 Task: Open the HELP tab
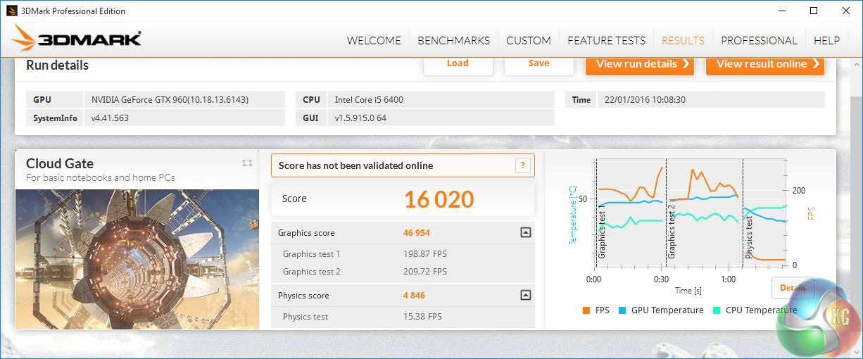826,41
